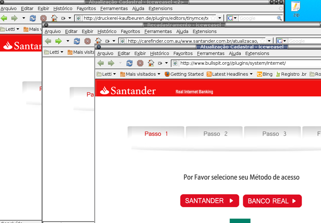Open zip file on the desktop
This screenshot has height=223, width=321.
(296, 9)
